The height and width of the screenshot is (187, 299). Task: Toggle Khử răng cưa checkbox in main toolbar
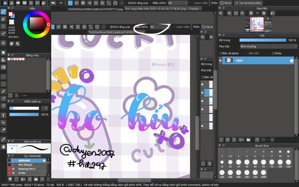pyautogui.click(x=129, y=3)
